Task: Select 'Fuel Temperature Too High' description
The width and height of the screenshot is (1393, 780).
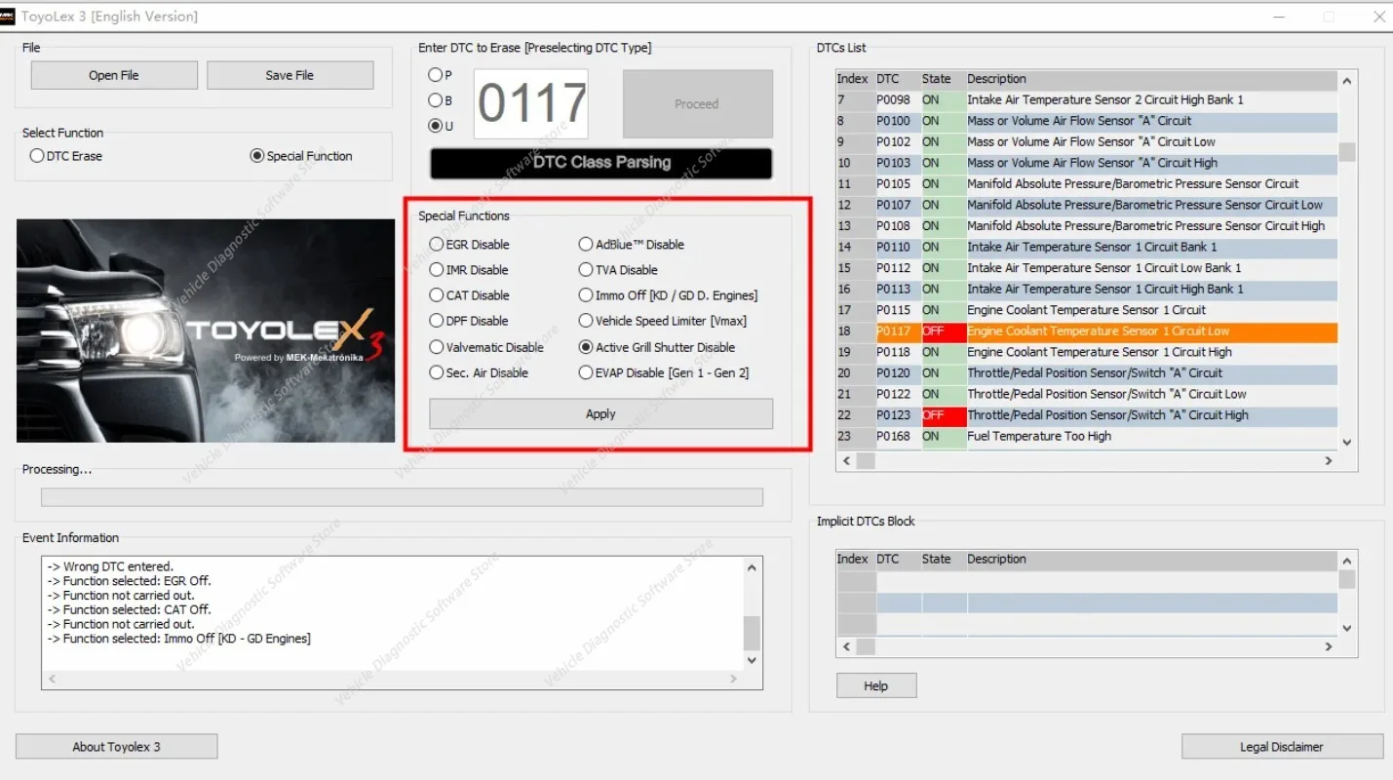Action: point(1151,437)
